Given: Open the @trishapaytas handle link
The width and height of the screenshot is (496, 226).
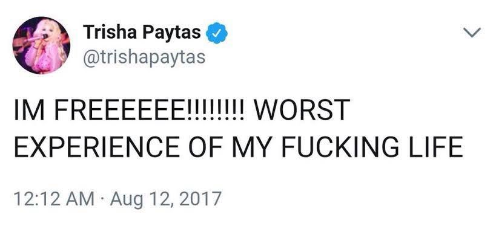Looking at the screenshot, I should (x=144, y=58).
